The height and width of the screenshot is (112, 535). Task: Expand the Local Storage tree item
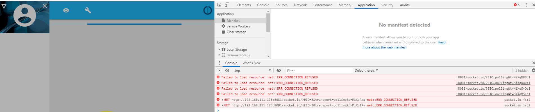pos(219,49)
